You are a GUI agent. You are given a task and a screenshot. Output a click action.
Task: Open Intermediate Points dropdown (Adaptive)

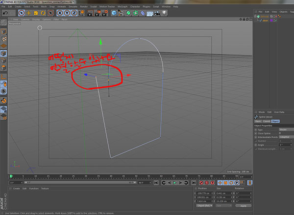point(286,137)
